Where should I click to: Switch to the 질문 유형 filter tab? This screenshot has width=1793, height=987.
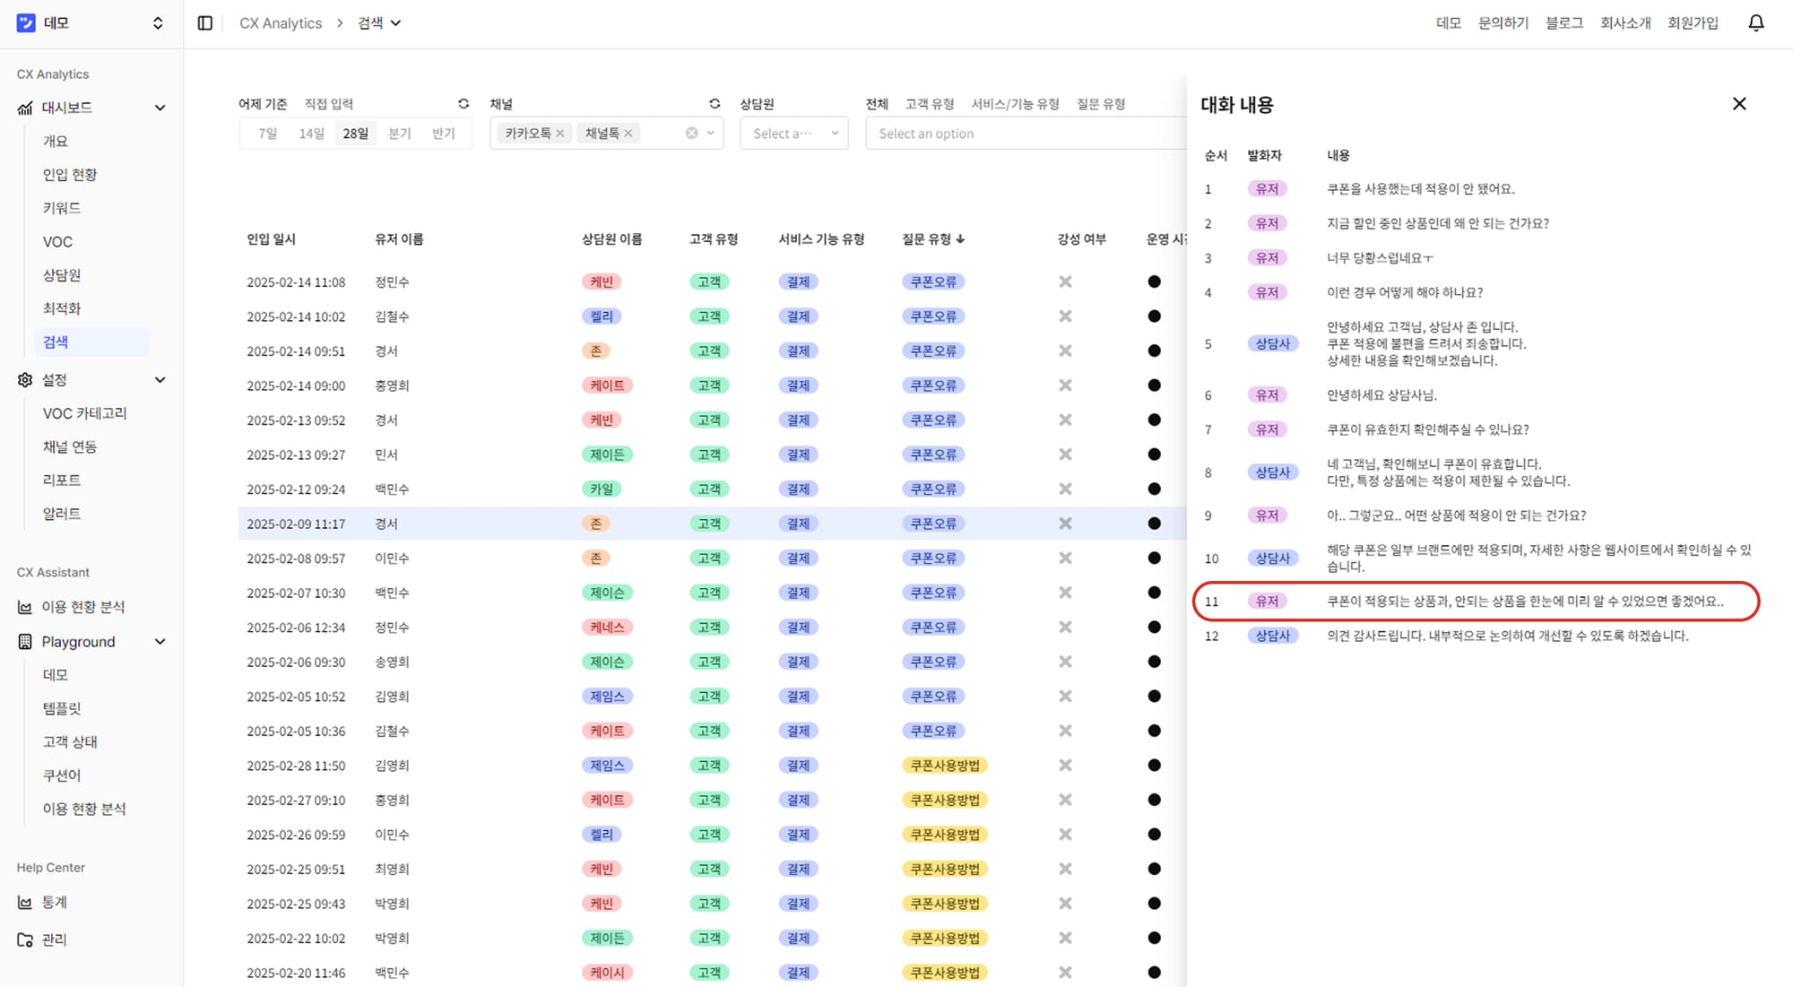click(x=1103, y=103)
